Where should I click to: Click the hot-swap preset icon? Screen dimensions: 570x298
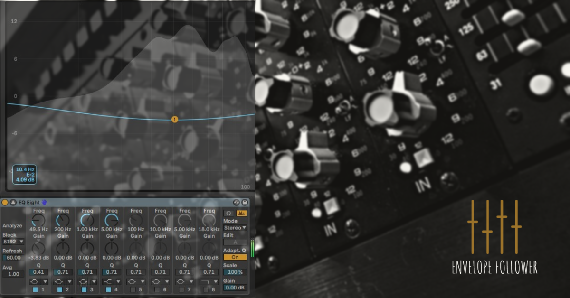pos(237,202)
